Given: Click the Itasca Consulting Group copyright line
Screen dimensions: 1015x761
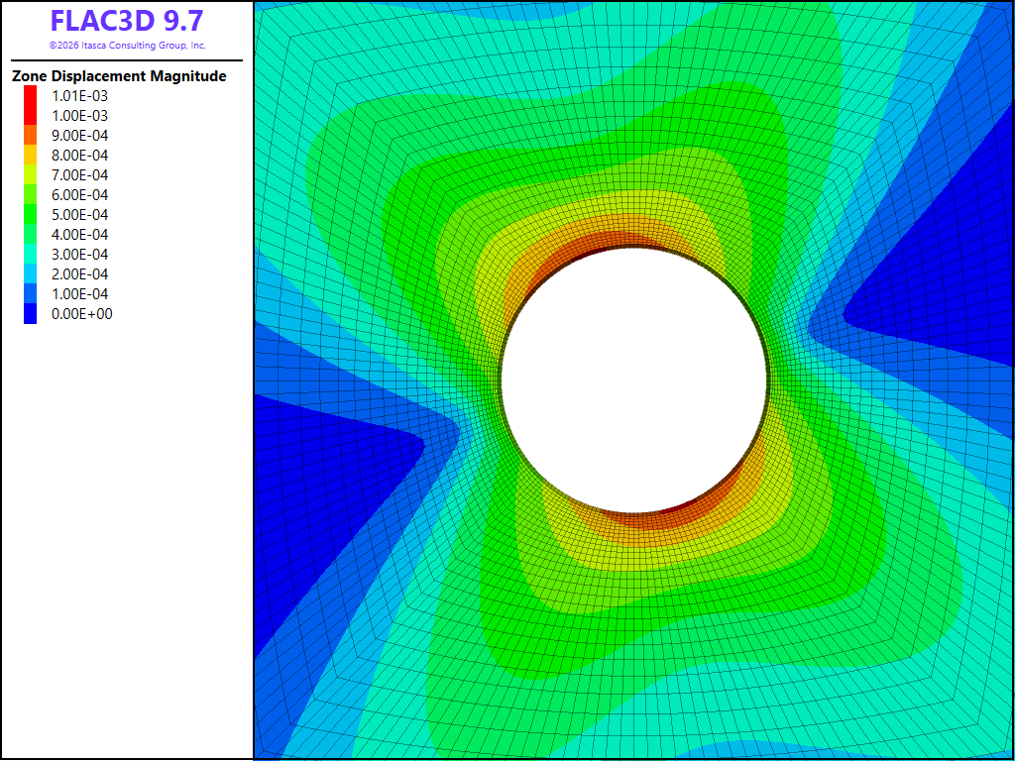Looking at the screenshot, I should click(127, 46).
